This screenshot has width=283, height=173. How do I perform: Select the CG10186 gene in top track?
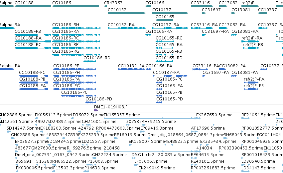coord(75,6)
